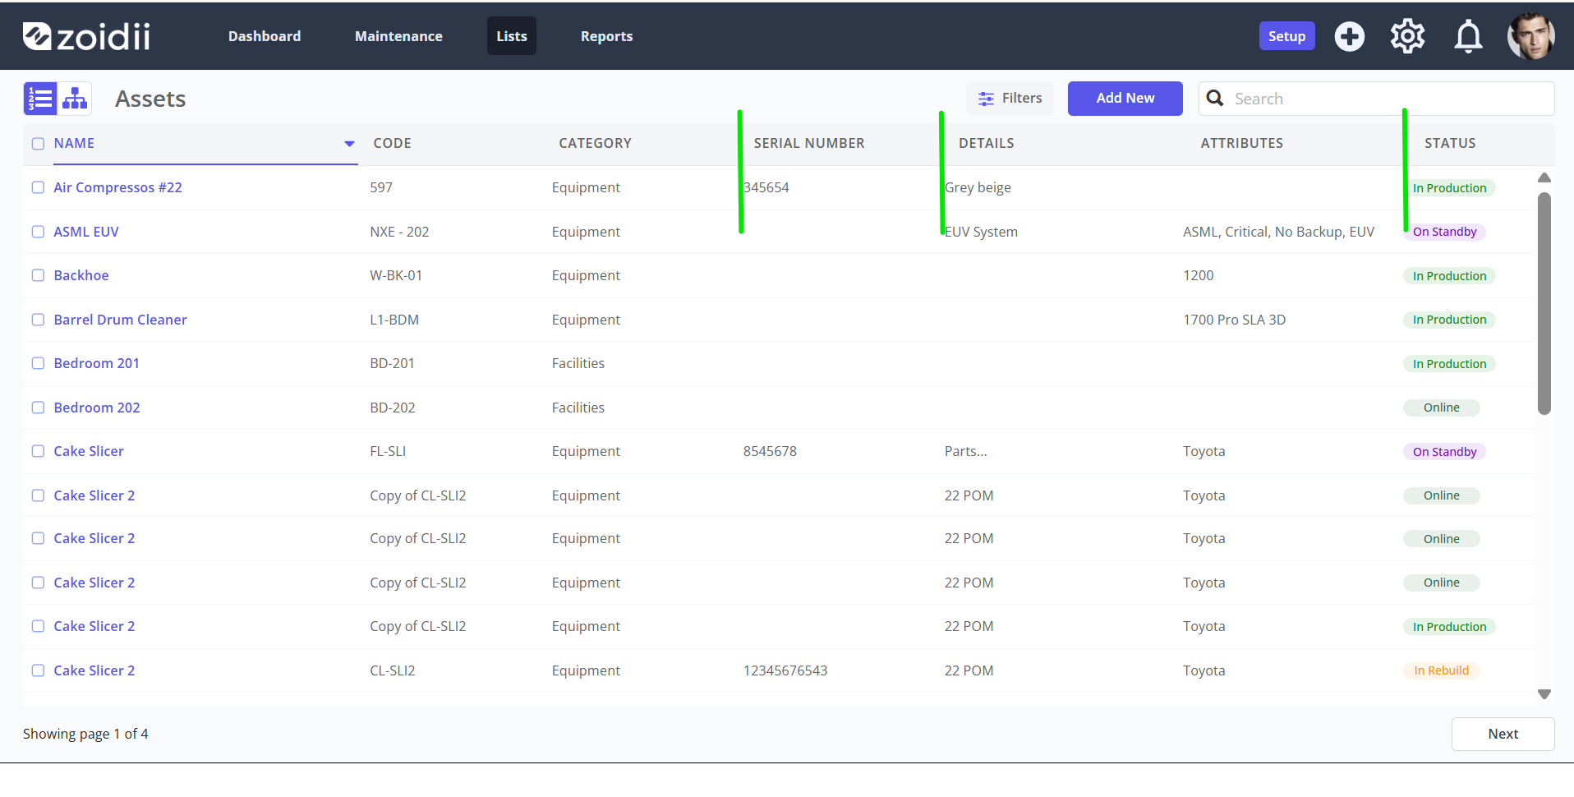Viewport: 1574px width, 797px height.
Task: Go to the Reports tab
Action: tap(606, 36)
